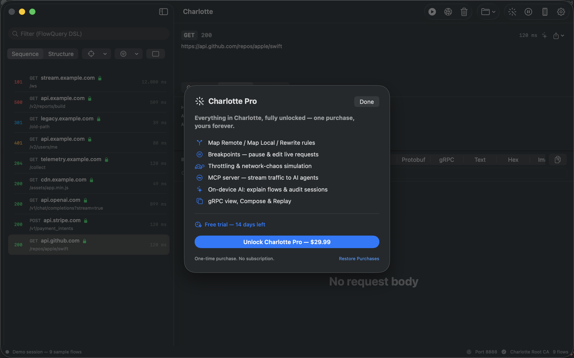Click the checkmark seal beside Charlotte Root CA
This screenshot has height=358, width=574.
(x=504, y=352)
